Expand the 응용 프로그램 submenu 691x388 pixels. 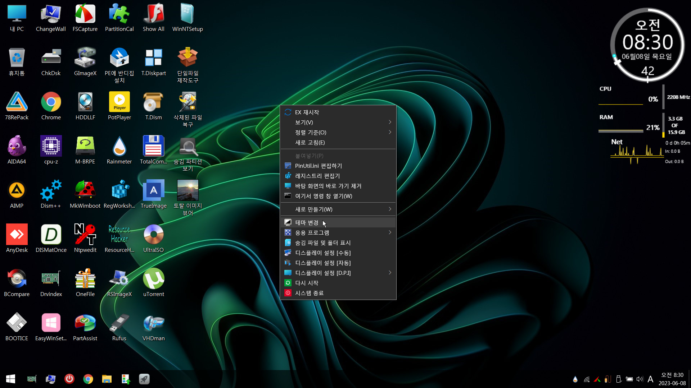(338, 233)
